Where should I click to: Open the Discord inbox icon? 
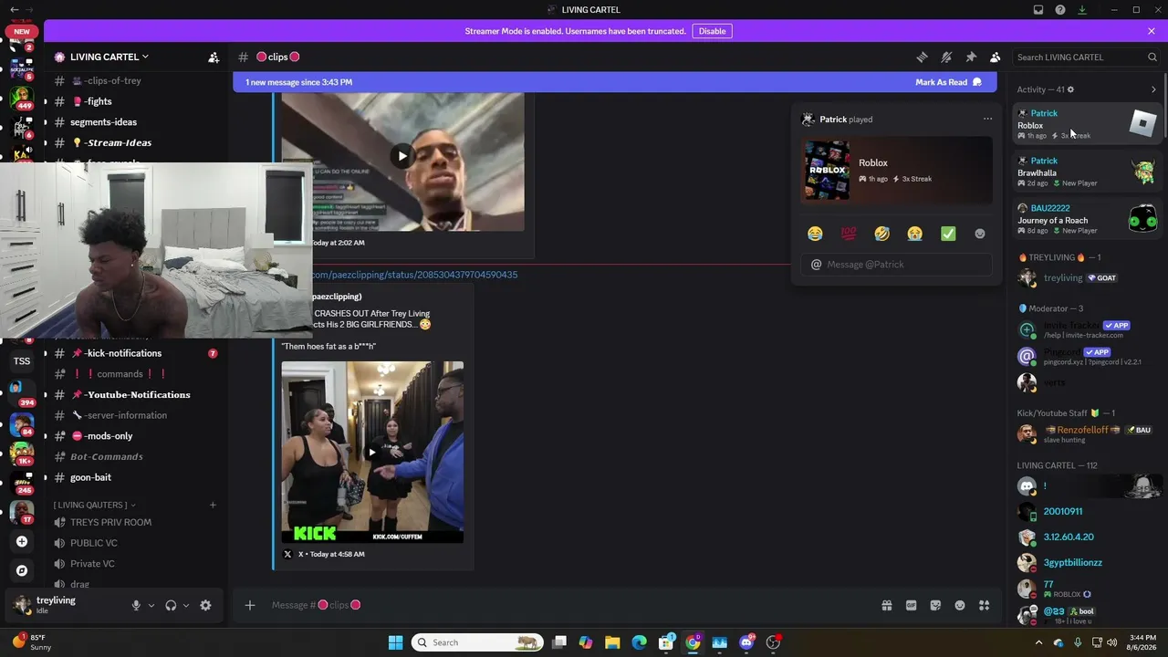pos(1038,10)
